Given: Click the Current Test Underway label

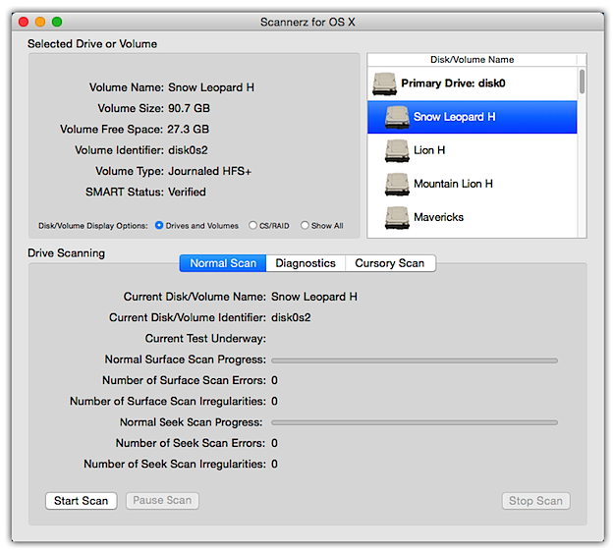Looking at the screenshot, I should (205, 339).
